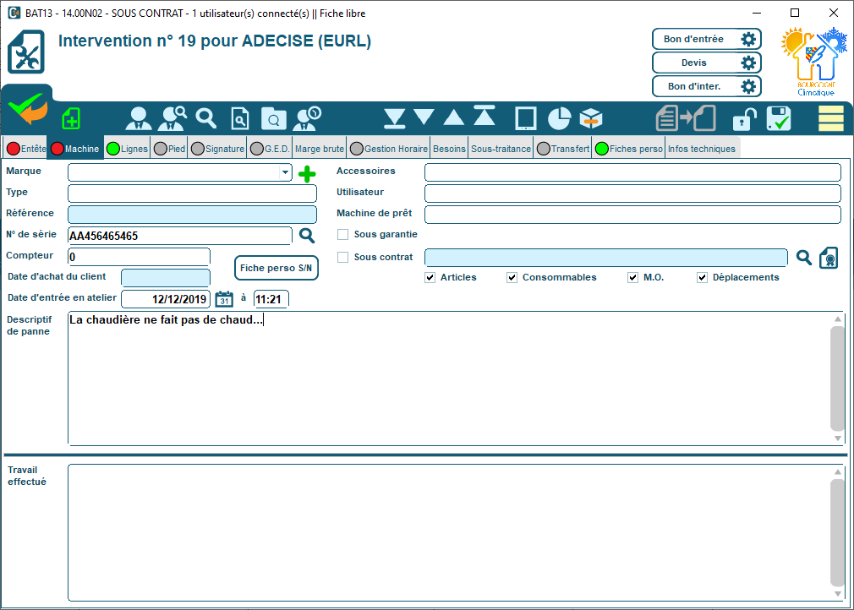Tick the Sous contrat checkbox

pyautogui.click(x=343, y=258)
